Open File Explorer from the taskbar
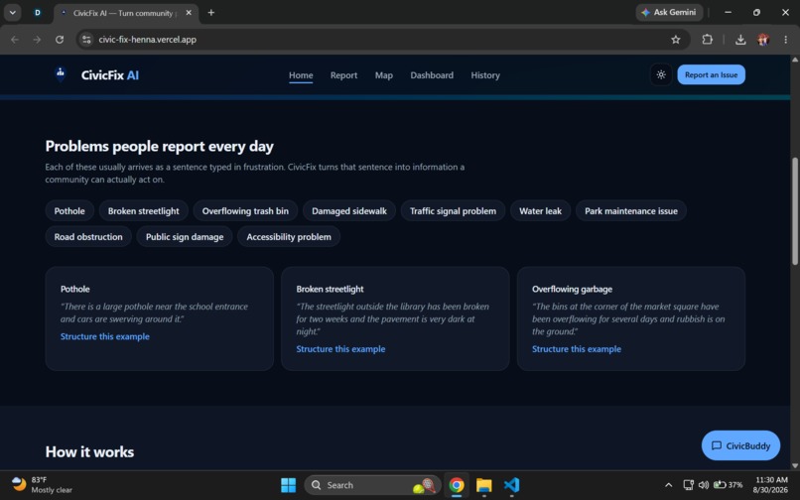The height and width of the screenshot is (500, 800). (x=483, y=485)
